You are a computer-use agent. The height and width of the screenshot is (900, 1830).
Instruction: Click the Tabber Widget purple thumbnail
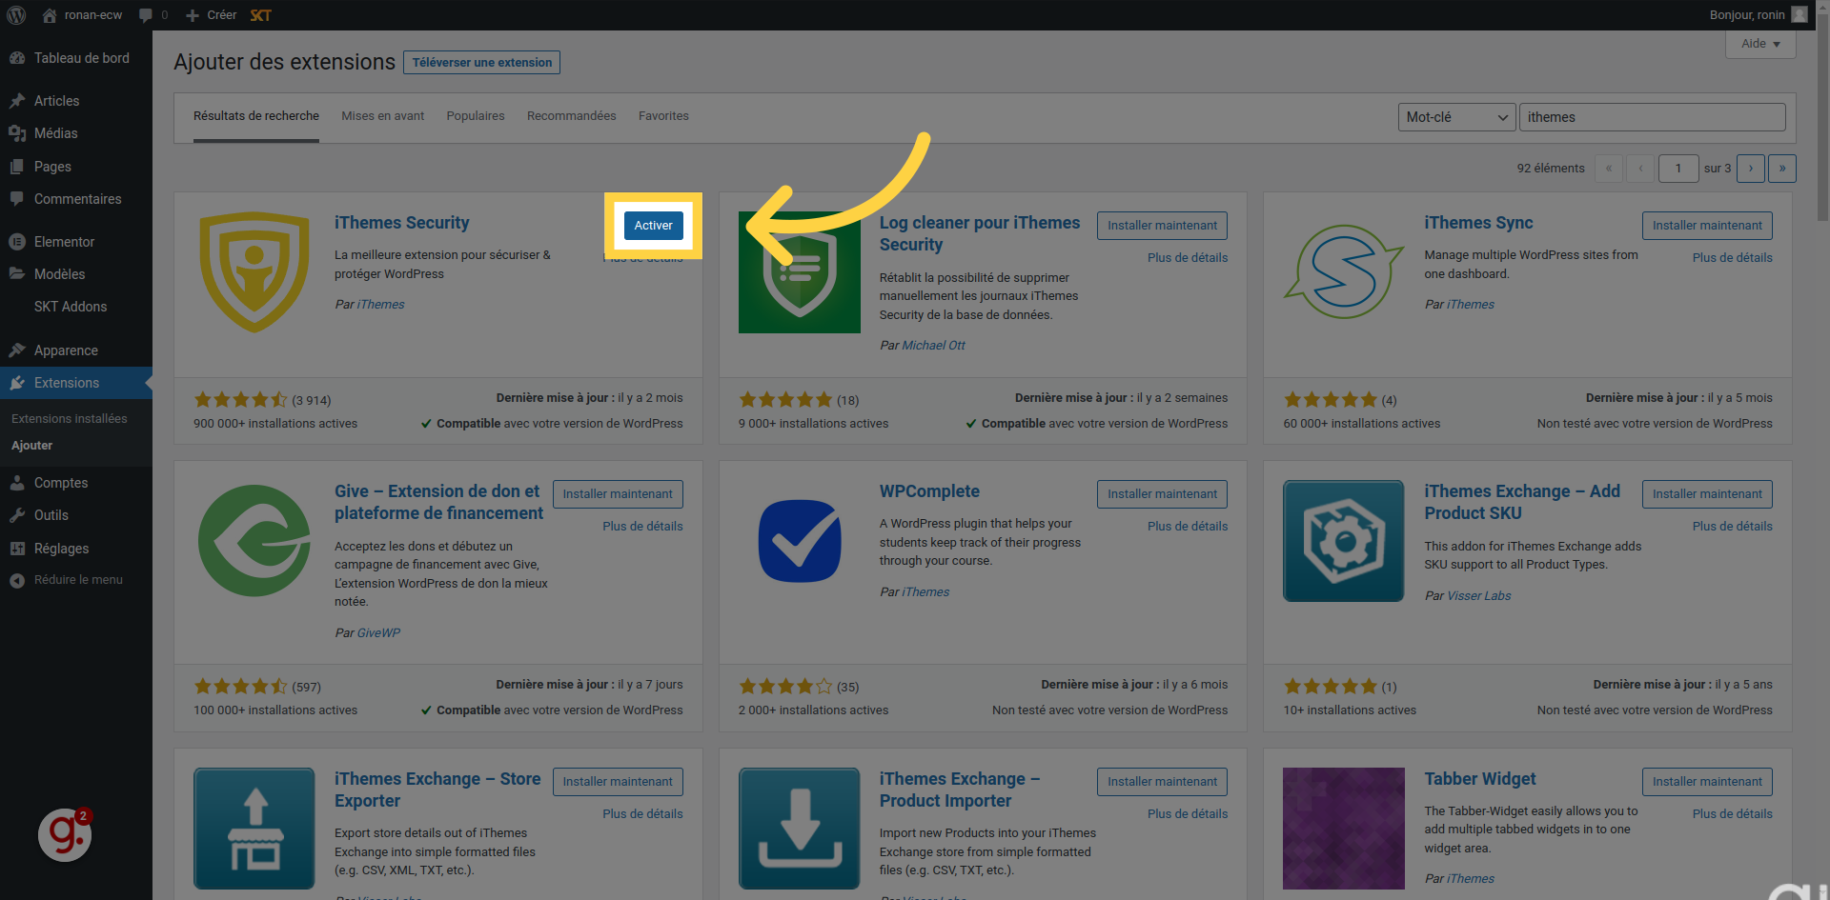click(1344, 829)
